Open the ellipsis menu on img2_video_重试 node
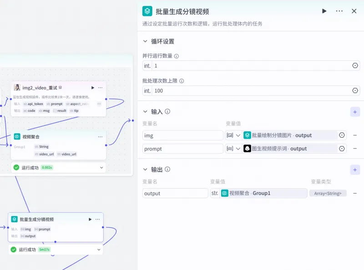This screenshot has width=364, height=270. 99,87
